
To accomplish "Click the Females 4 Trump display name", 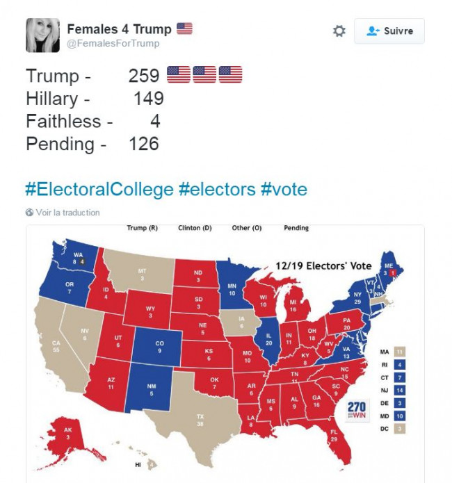I will tap(119, 29).
